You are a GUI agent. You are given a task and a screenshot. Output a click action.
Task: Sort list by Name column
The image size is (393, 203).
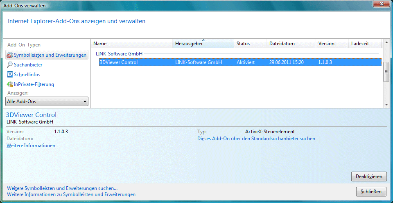pyautogui.click(x=131, y=44)
